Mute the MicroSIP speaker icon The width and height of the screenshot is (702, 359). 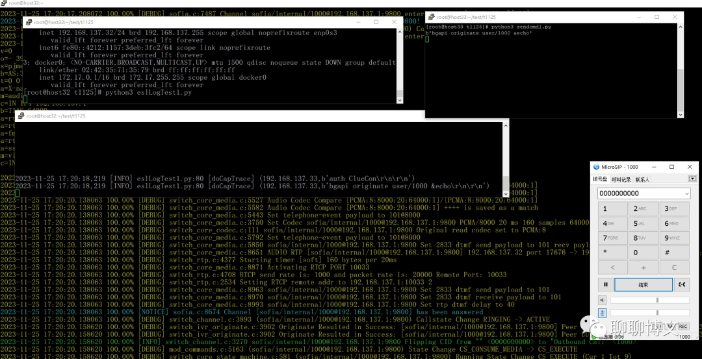point(603,300)
